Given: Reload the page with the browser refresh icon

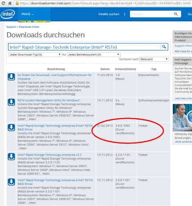Looking at the screenshot, I should point(4,3).
